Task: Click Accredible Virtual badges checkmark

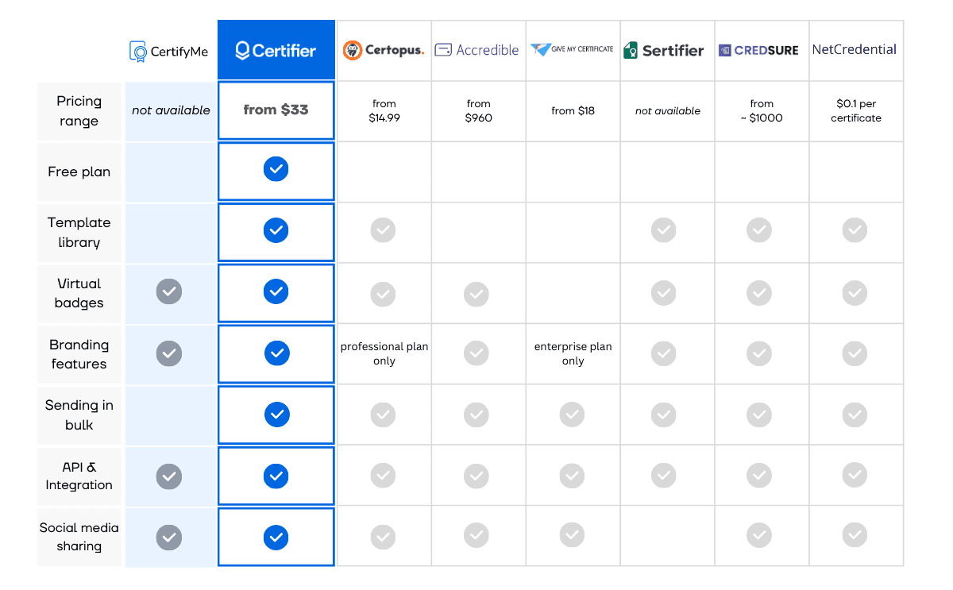Action: pos(476,294)
